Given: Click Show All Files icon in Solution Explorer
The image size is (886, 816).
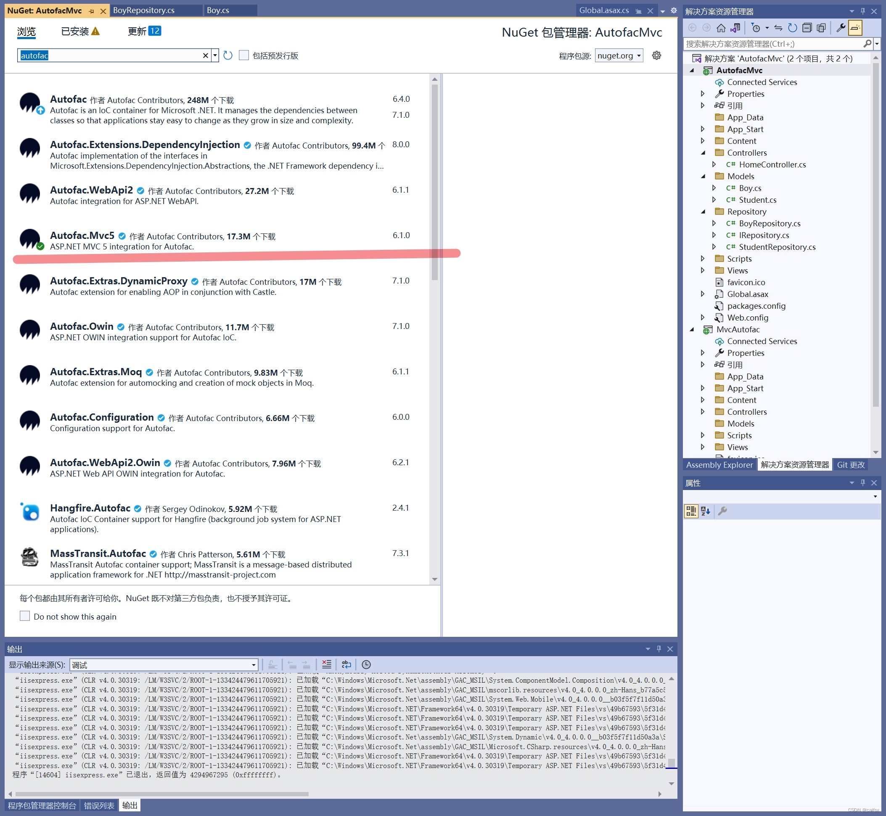Looking at the screenshot, I should coord(821,28).
